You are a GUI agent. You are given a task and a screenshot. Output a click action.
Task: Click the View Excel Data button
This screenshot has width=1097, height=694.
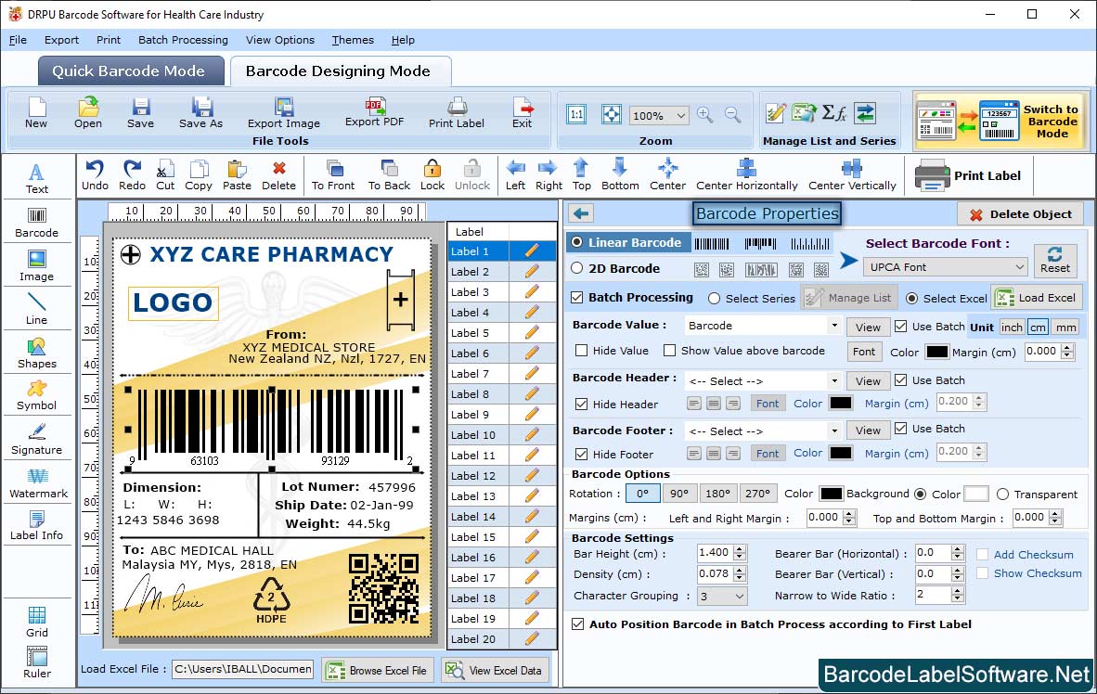click(x=496, y=670)
